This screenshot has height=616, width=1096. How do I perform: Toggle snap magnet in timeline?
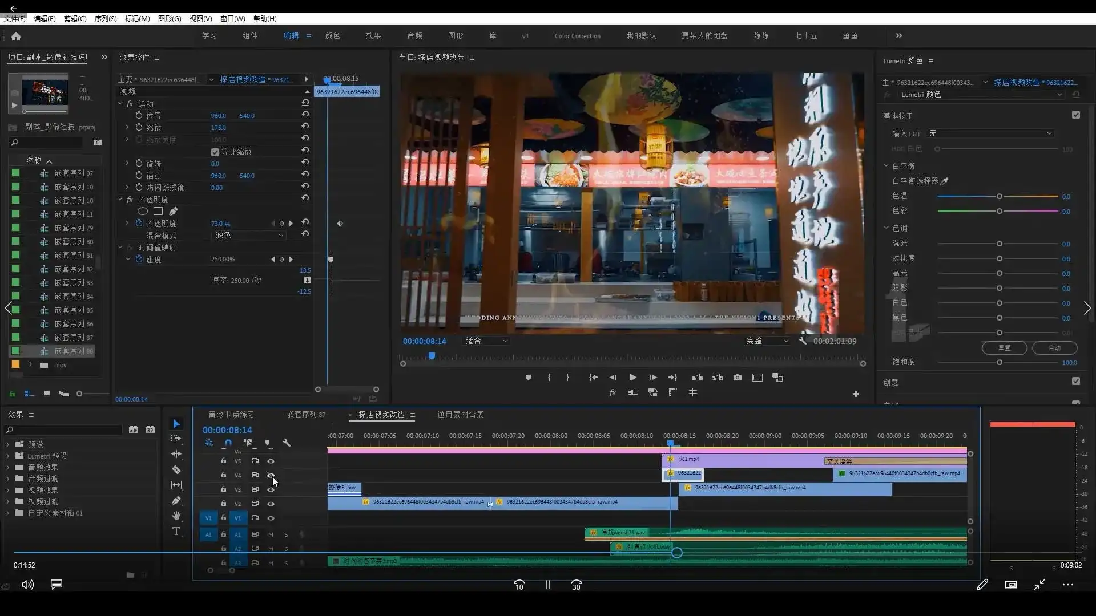point(228,443)
